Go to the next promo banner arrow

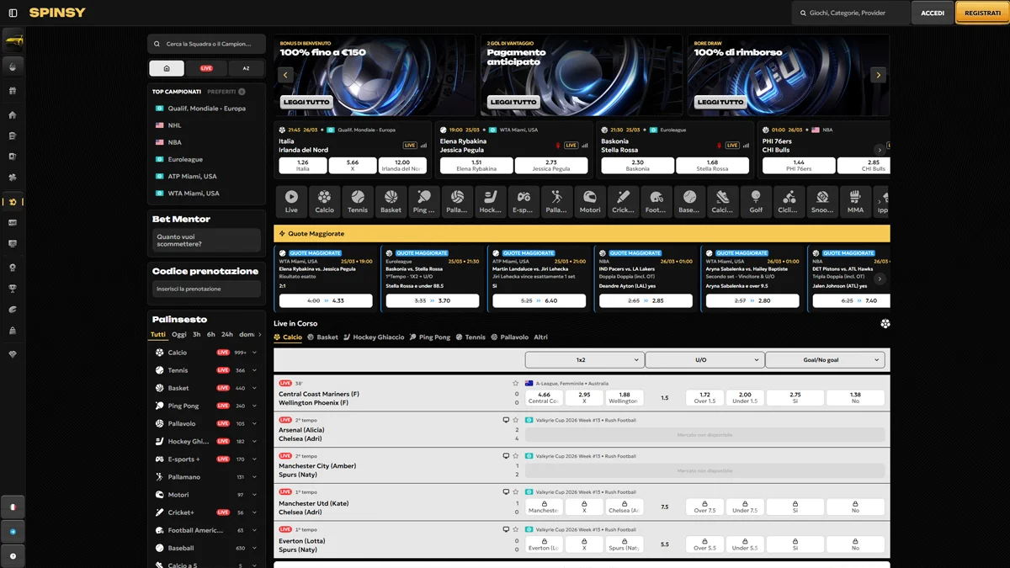(x=878, y=75)
